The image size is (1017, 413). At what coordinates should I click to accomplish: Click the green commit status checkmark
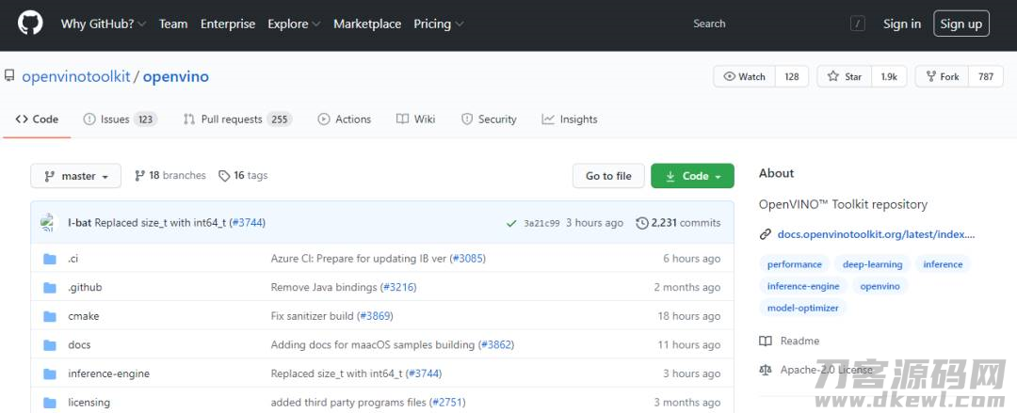[x=511, y=223]
